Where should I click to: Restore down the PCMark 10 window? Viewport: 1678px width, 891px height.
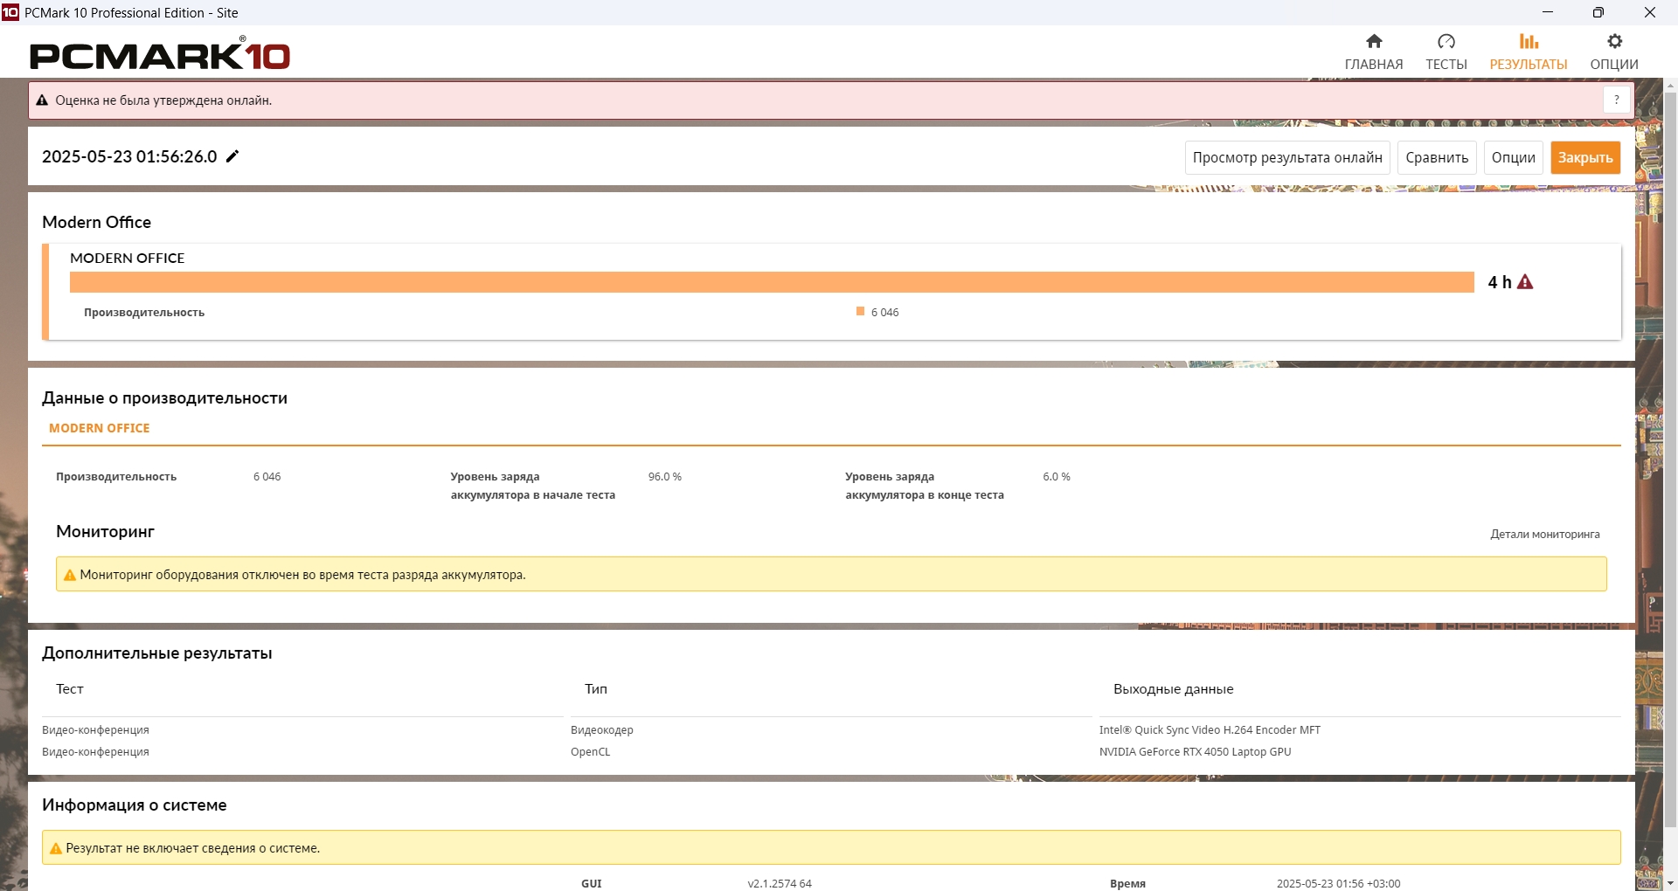pos(1598,12)
